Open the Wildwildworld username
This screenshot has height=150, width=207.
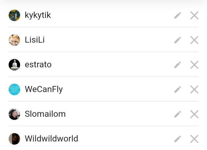pos(51,139)
